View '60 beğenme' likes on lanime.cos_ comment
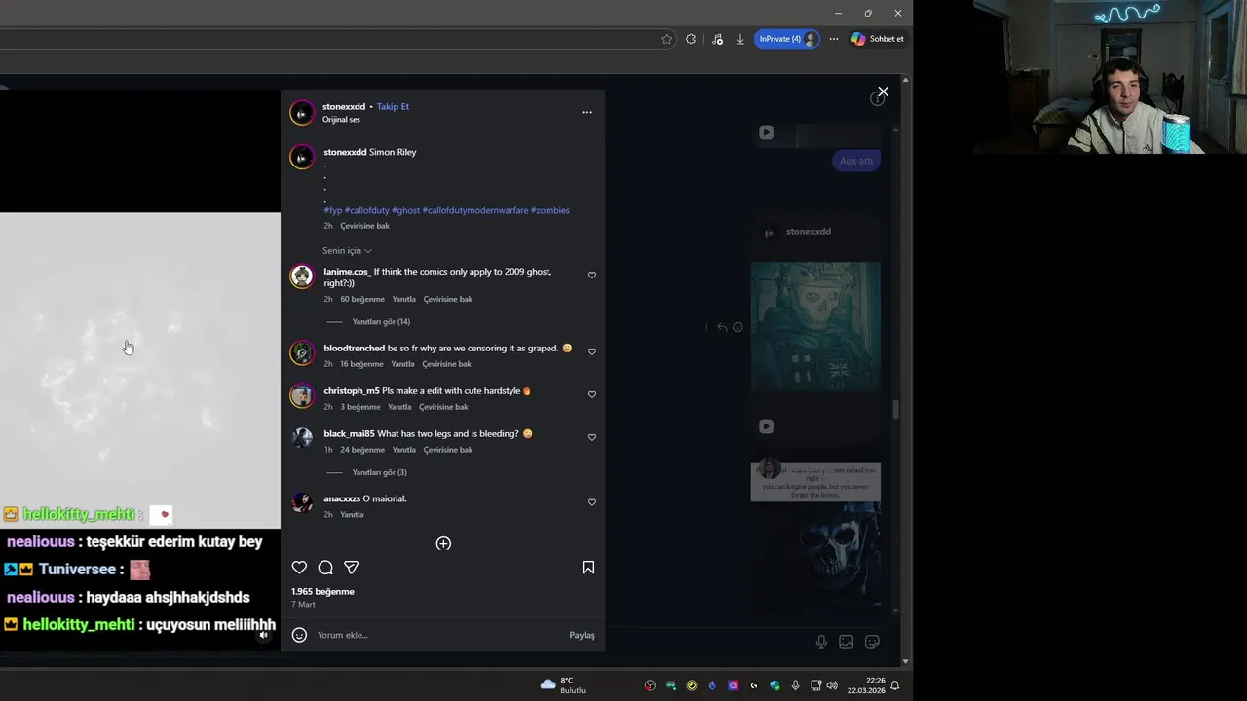 362,299
